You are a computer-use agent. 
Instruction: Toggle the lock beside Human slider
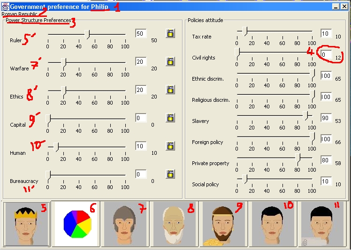(x=170, y=146)
